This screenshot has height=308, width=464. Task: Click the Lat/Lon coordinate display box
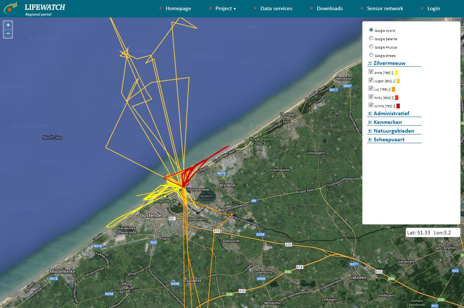click(x=433, y=233)
